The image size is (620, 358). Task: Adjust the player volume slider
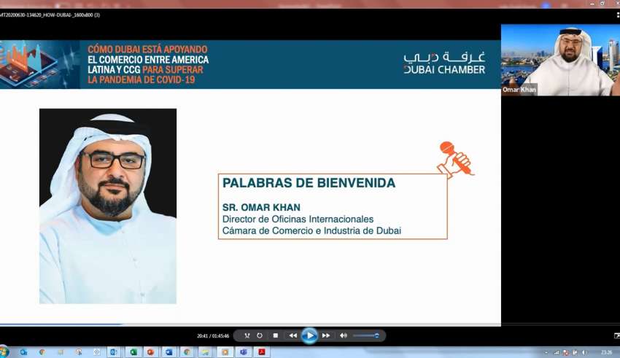point(365,335)
